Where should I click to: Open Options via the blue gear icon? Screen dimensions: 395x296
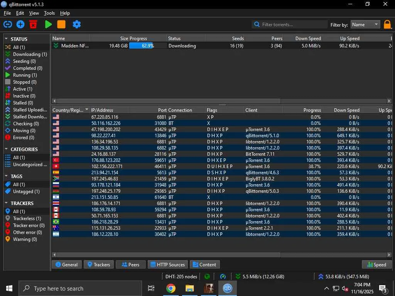pos(77,24)
